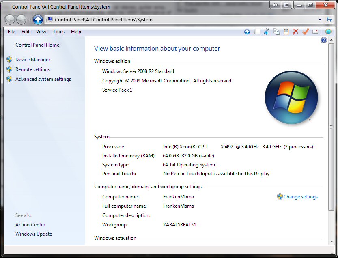Expand the address bar history dropdown
This screenshot has height=258, width=338.
[320, 19]
